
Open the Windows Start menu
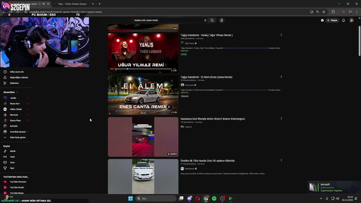131,198
